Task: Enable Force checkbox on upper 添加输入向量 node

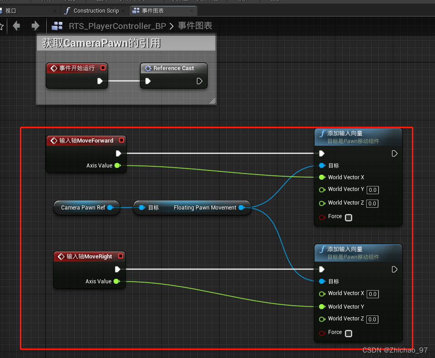Action: click(x=348, y=218)
